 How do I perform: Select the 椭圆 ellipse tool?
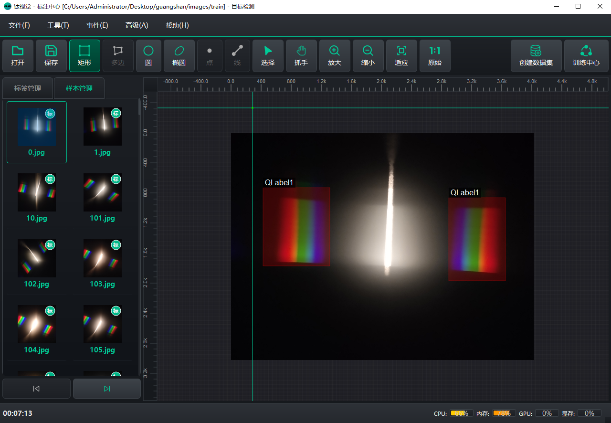(x=179, y=56)
